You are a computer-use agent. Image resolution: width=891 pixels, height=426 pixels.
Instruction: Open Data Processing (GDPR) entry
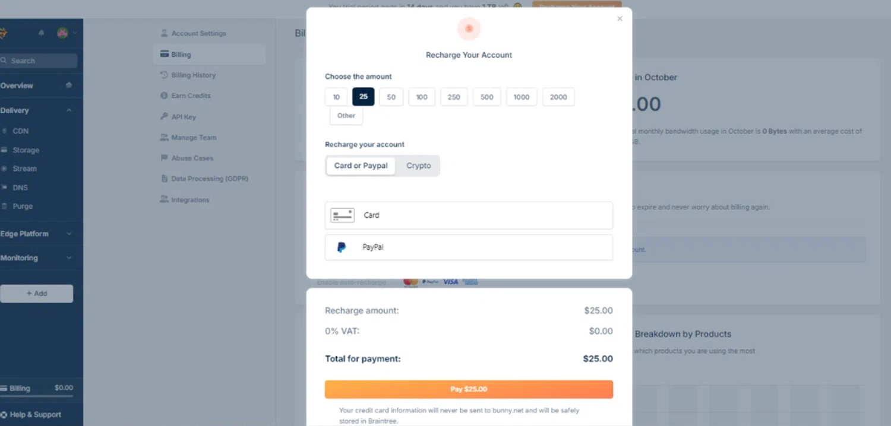point(210,179)
